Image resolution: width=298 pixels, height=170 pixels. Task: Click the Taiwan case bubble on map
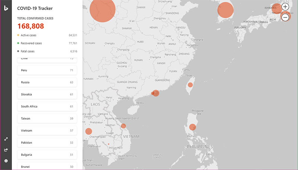point(190,85)
